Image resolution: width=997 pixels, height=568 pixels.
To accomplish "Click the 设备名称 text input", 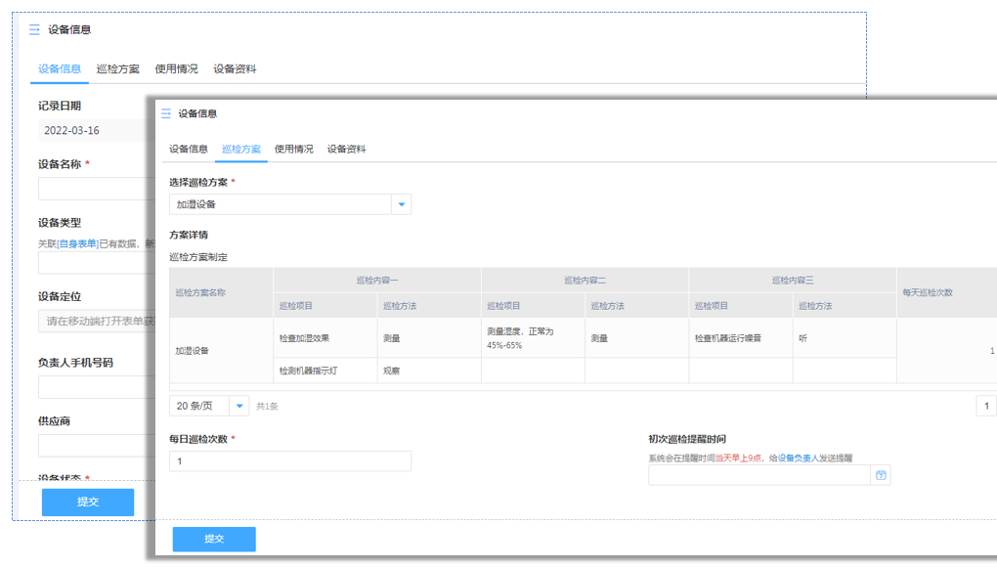I will click(91, 189).
